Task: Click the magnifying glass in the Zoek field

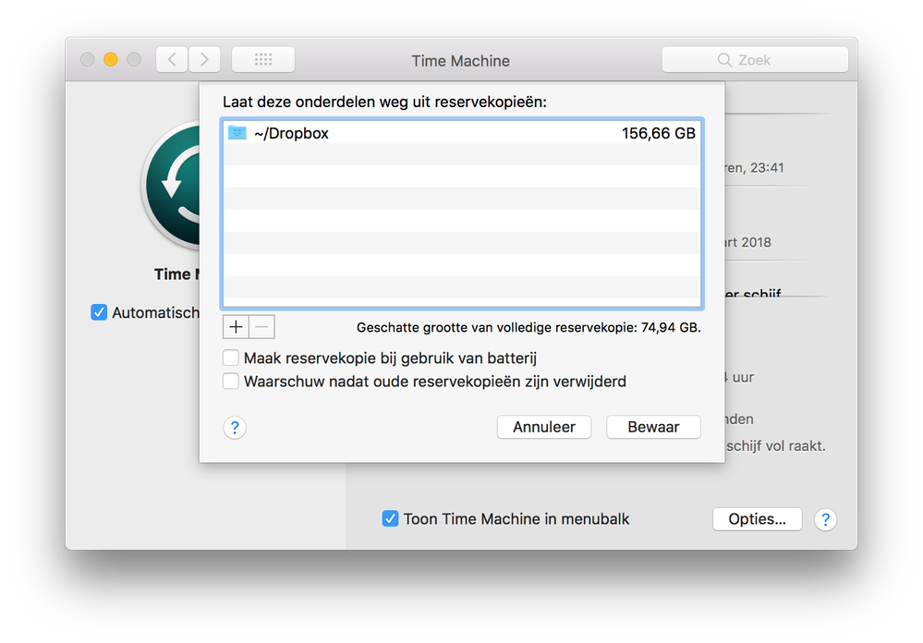Action: 724,59
